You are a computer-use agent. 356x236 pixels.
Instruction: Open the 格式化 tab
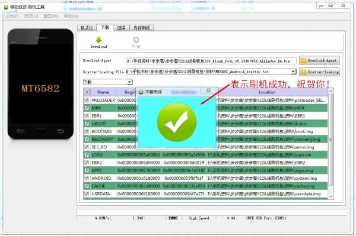tap(87, 28)
